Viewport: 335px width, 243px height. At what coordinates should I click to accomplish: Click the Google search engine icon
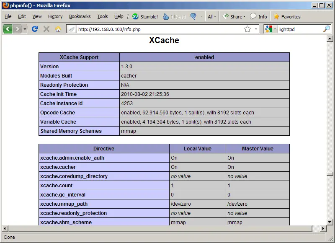[x=268, y=29]
